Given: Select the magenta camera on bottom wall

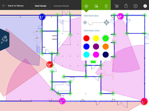Looking at the screenshot, I should click(62, 101).
